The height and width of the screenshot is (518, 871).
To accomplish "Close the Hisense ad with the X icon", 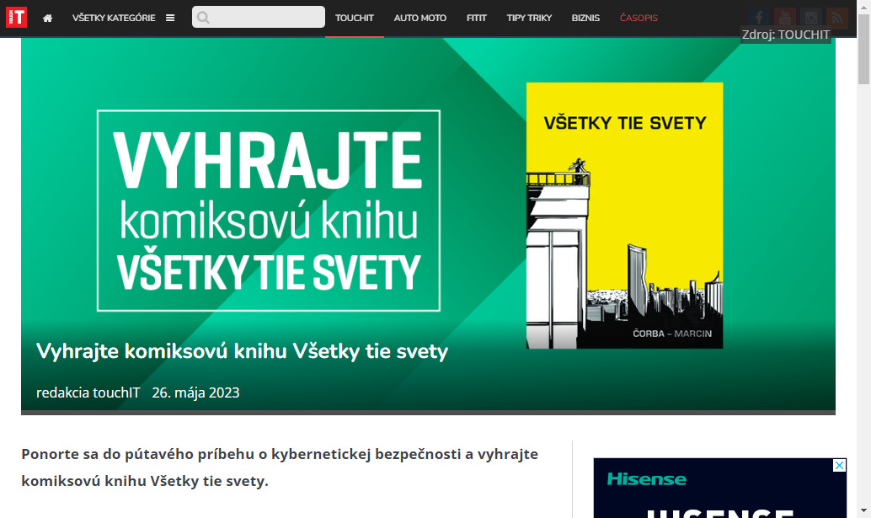I will click(839, 465).
